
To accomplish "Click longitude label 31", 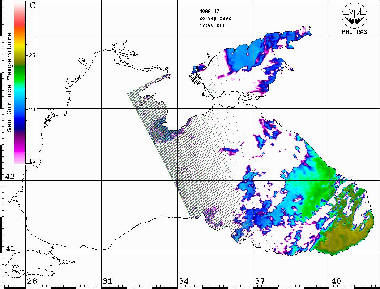I will [108, 281].
